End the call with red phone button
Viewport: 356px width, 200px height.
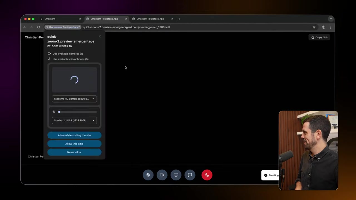(x=207, y=175)
